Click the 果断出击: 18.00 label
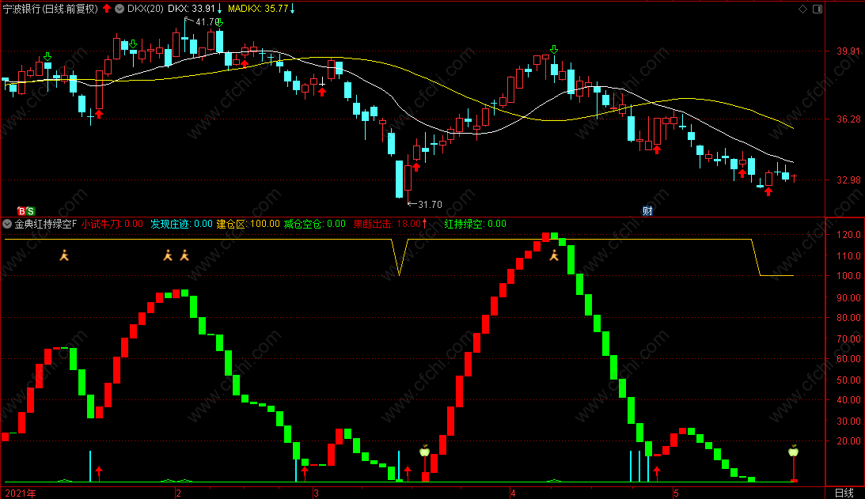 pyautogui.click(x=387, y=224)
